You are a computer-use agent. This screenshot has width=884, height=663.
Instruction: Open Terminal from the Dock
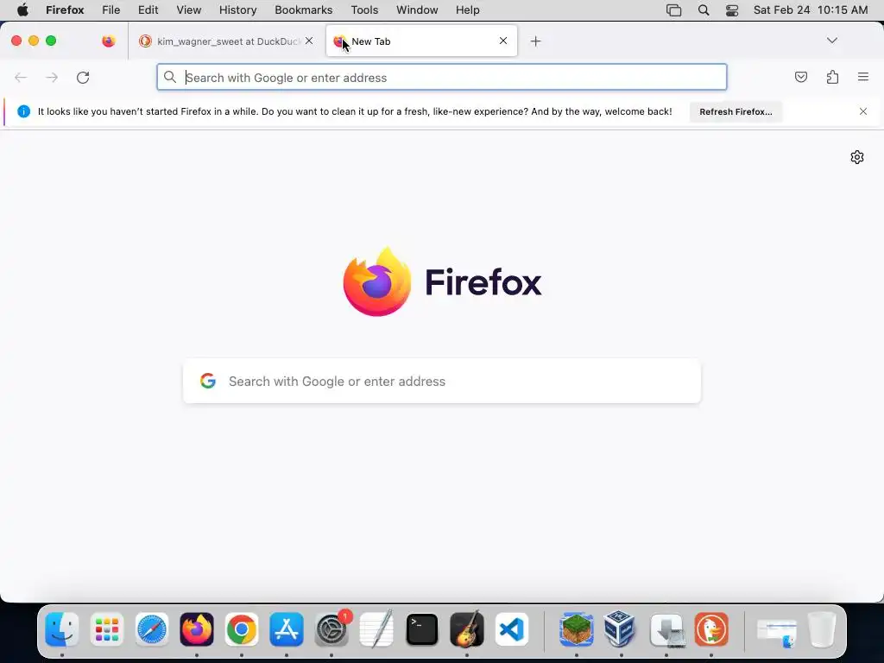tap(421, 629)
